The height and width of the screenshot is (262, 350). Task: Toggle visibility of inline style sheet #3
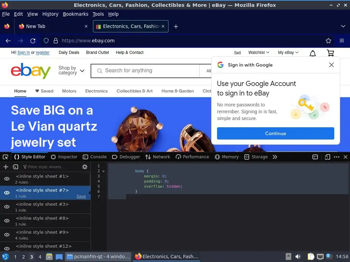[x=7, y=207]
